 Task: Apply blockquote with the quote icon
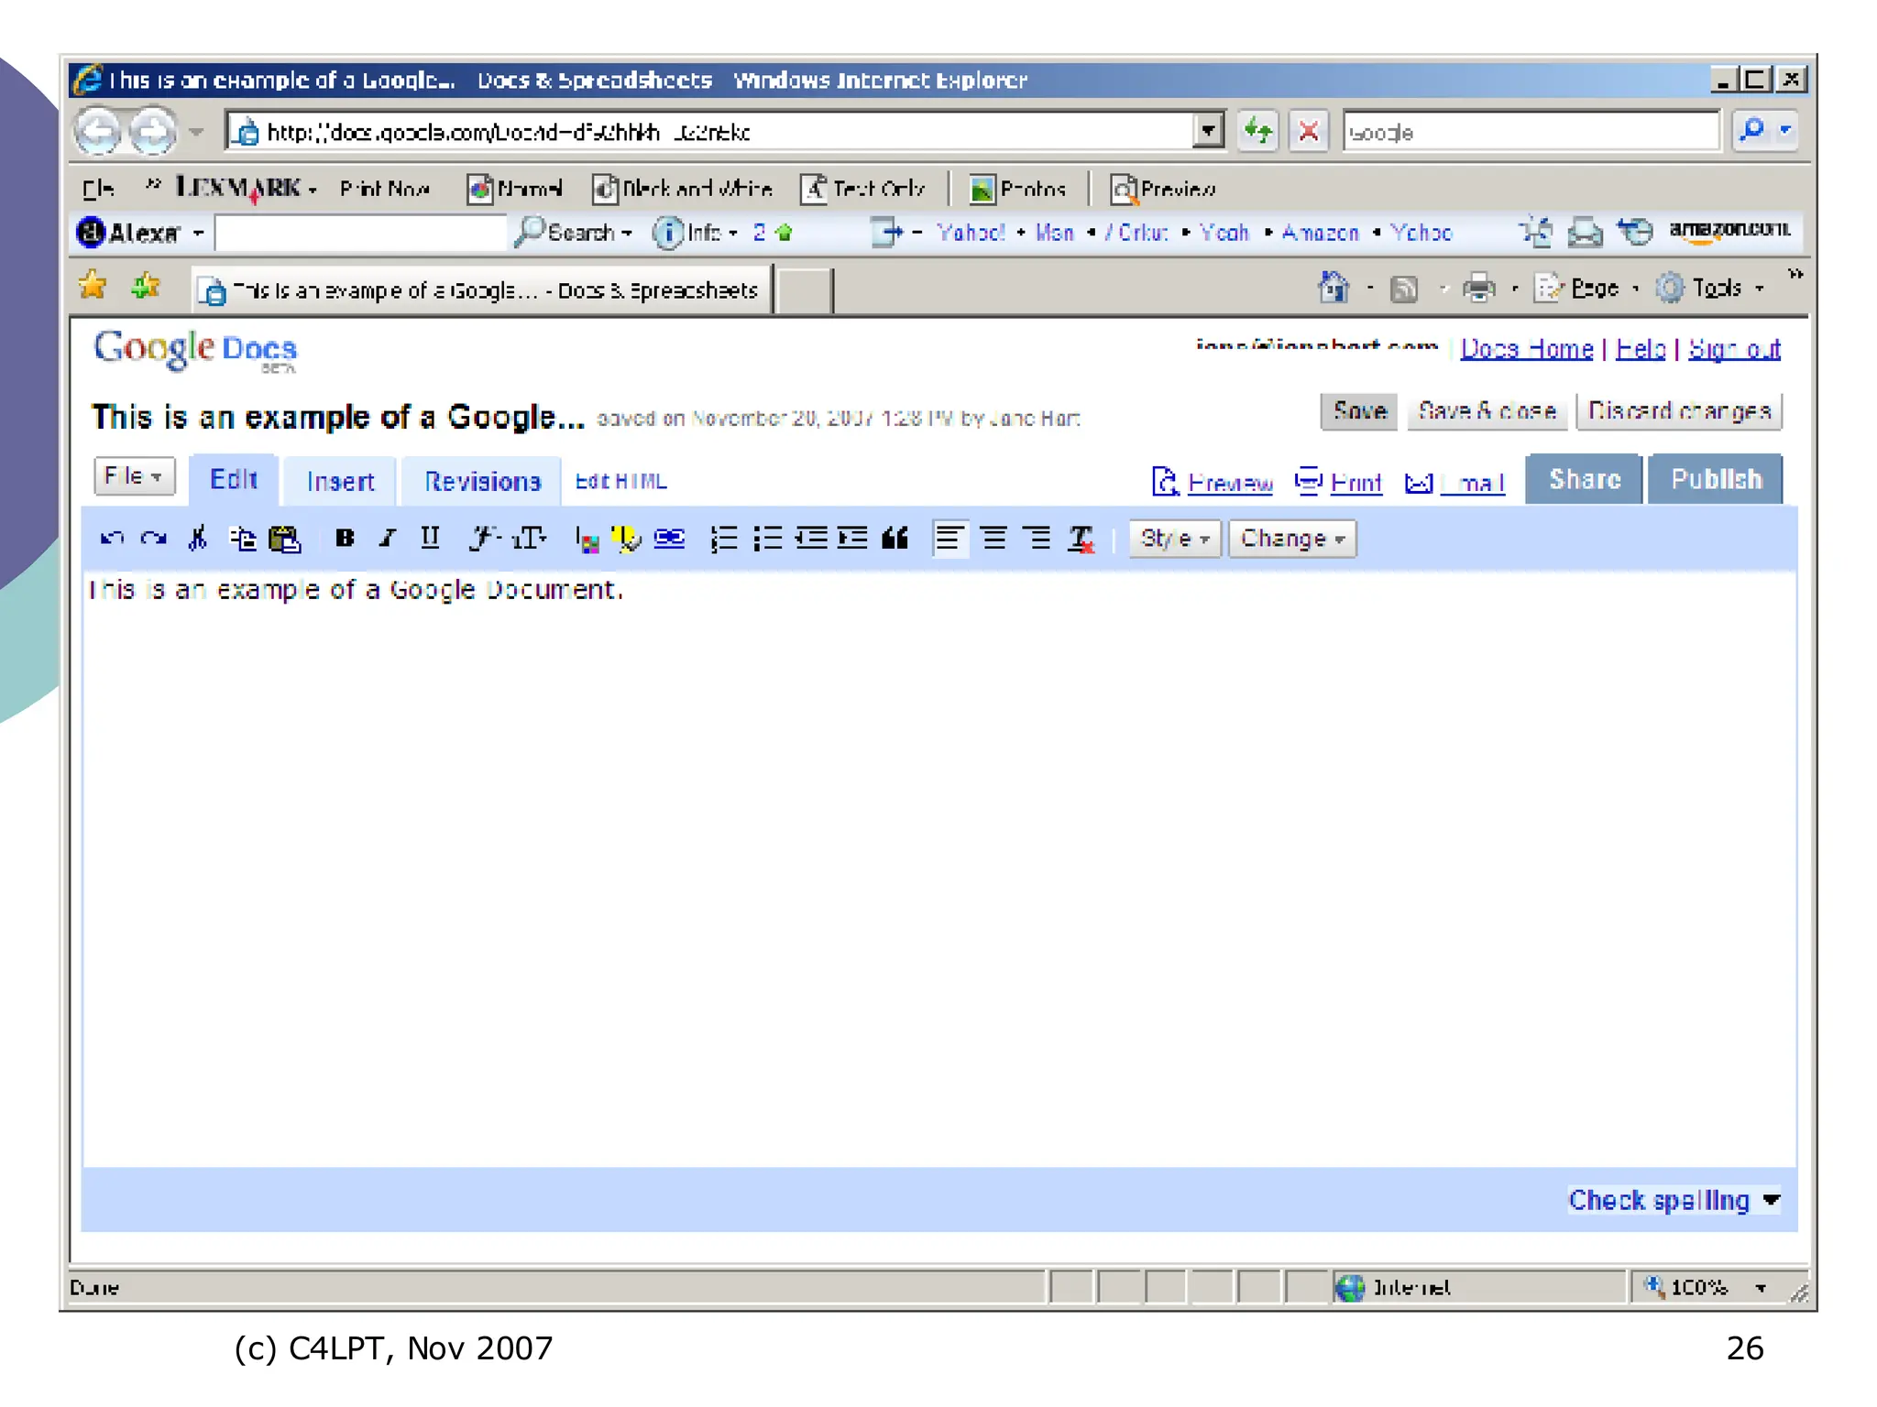(895, 539)
